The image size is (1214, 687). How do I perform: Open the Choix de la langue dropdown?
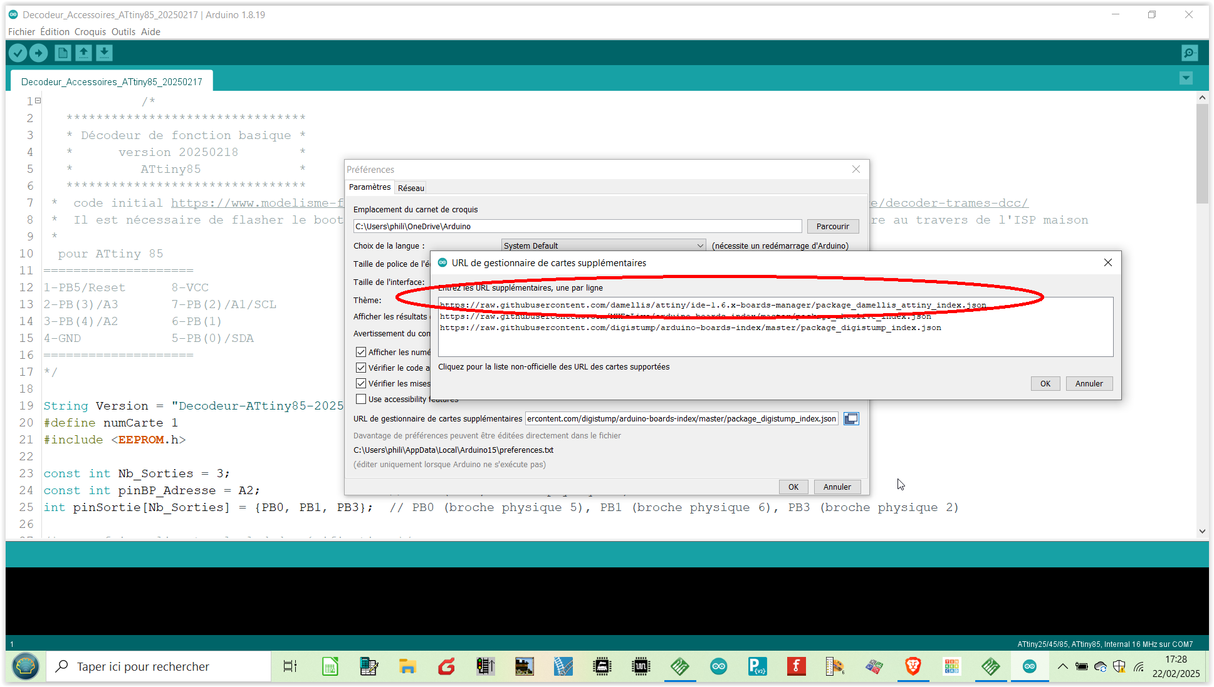click(604, 245)
